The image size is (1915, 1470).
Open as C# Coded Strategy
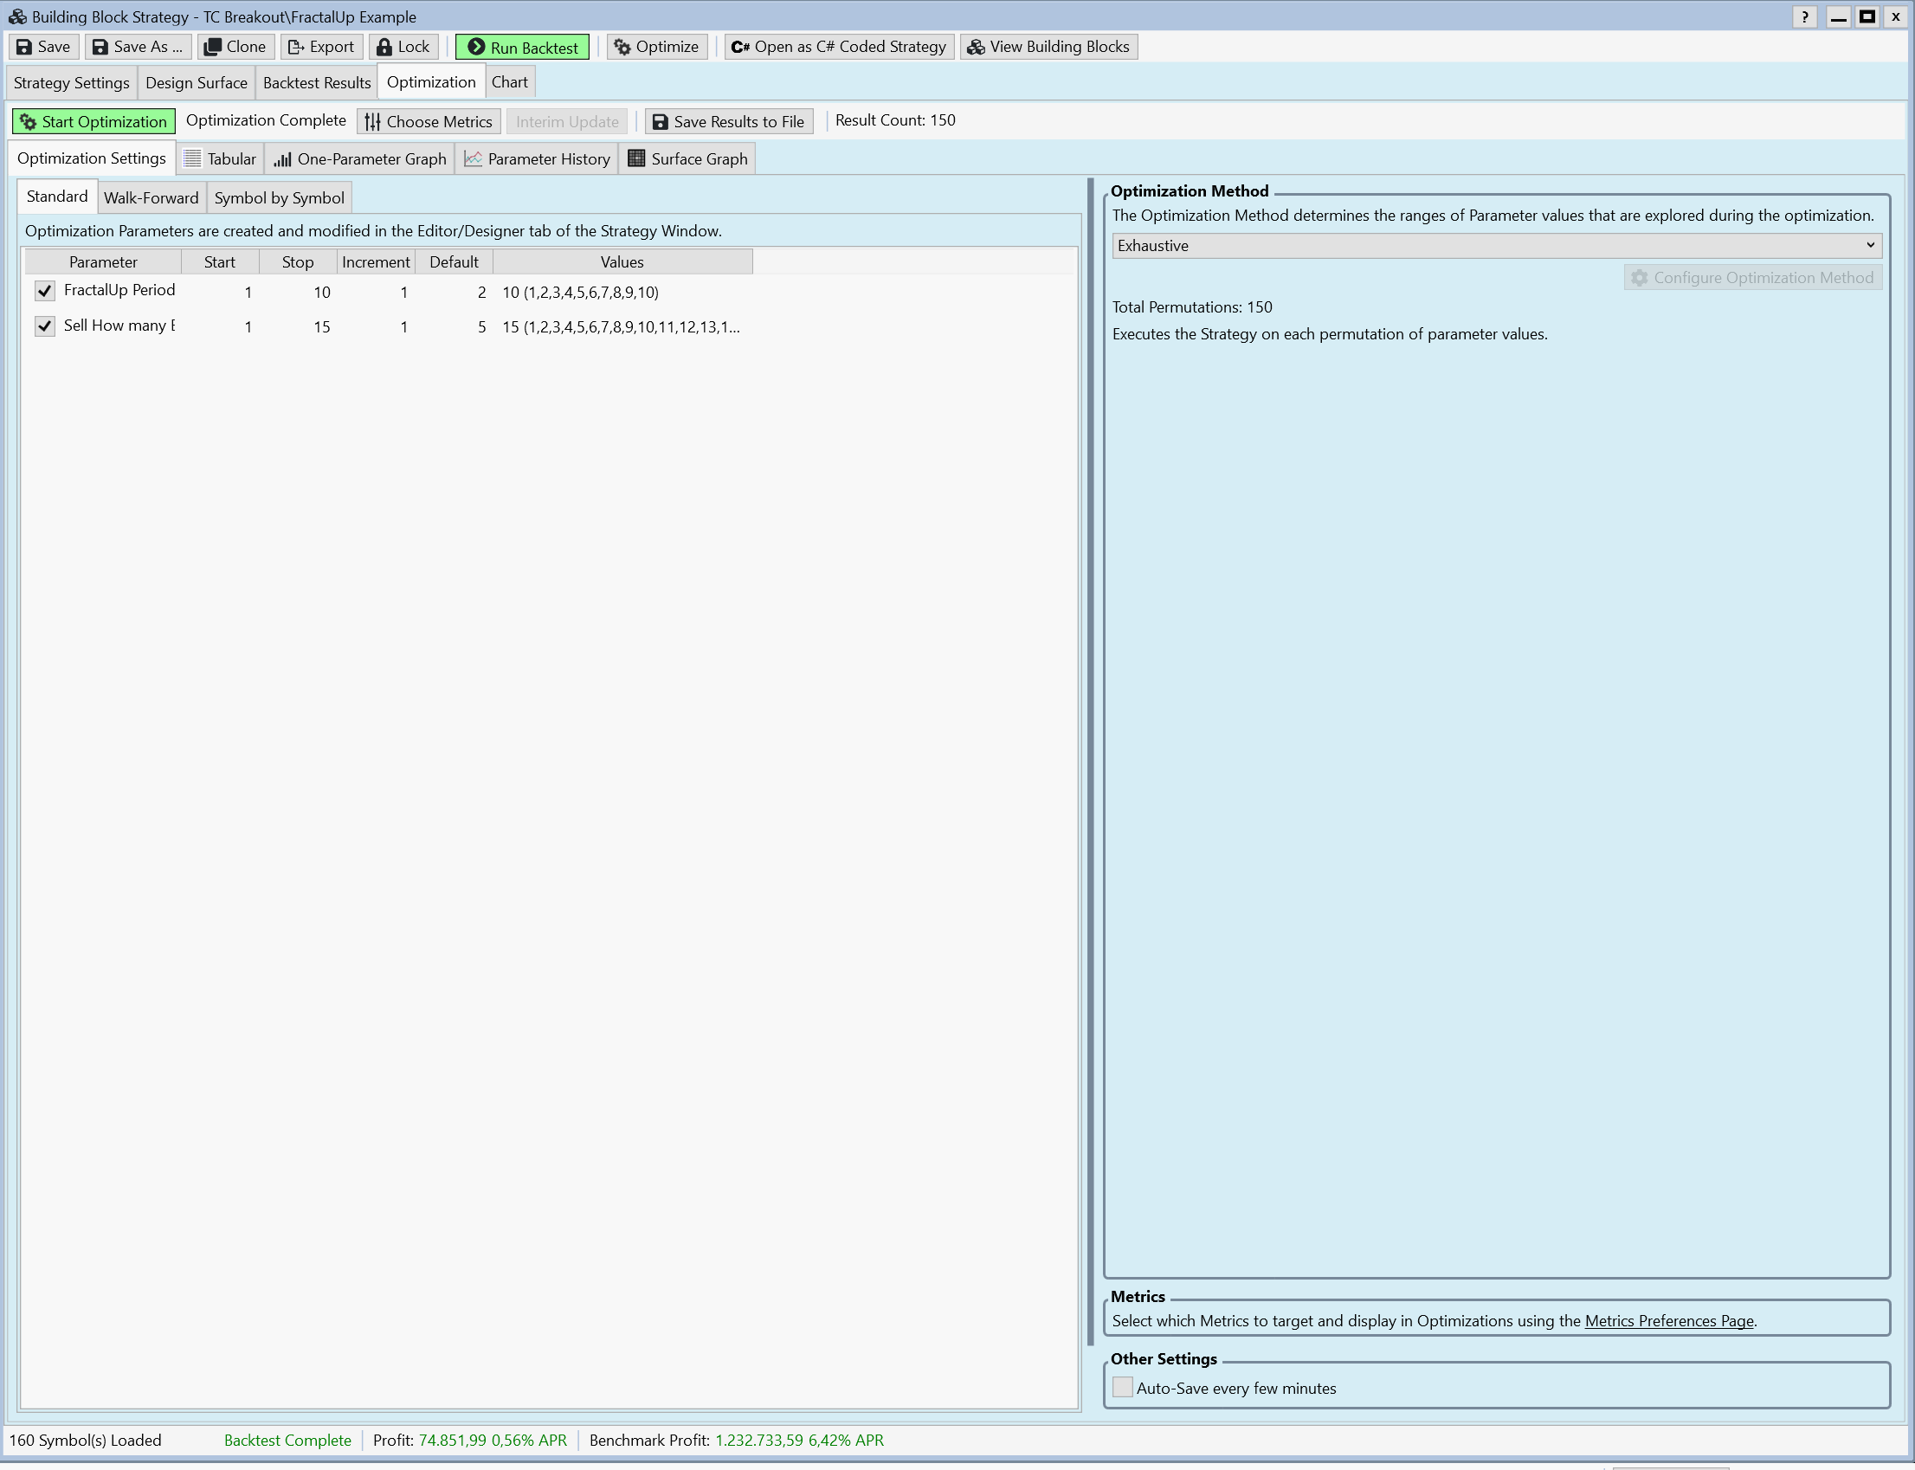(836, 47)
